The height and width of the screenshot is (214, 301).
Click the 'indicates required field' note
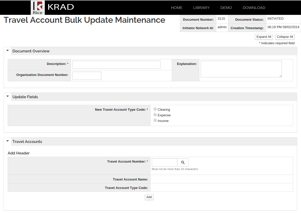pyautogui.click(x=277, y=43)
